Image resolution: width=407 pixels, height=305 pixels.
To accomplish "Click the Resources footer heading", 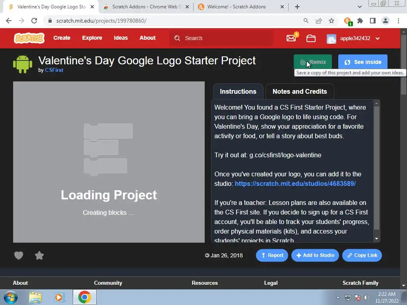I will pyautogui.click(x=205, y=283).
